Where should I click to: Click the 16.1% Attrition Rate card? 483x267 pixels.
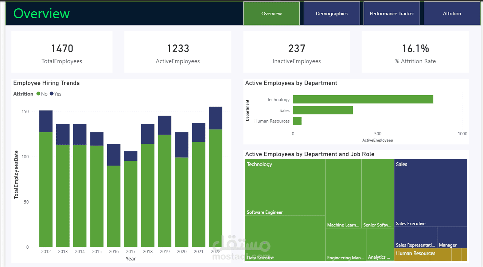(x=415, y=52)
